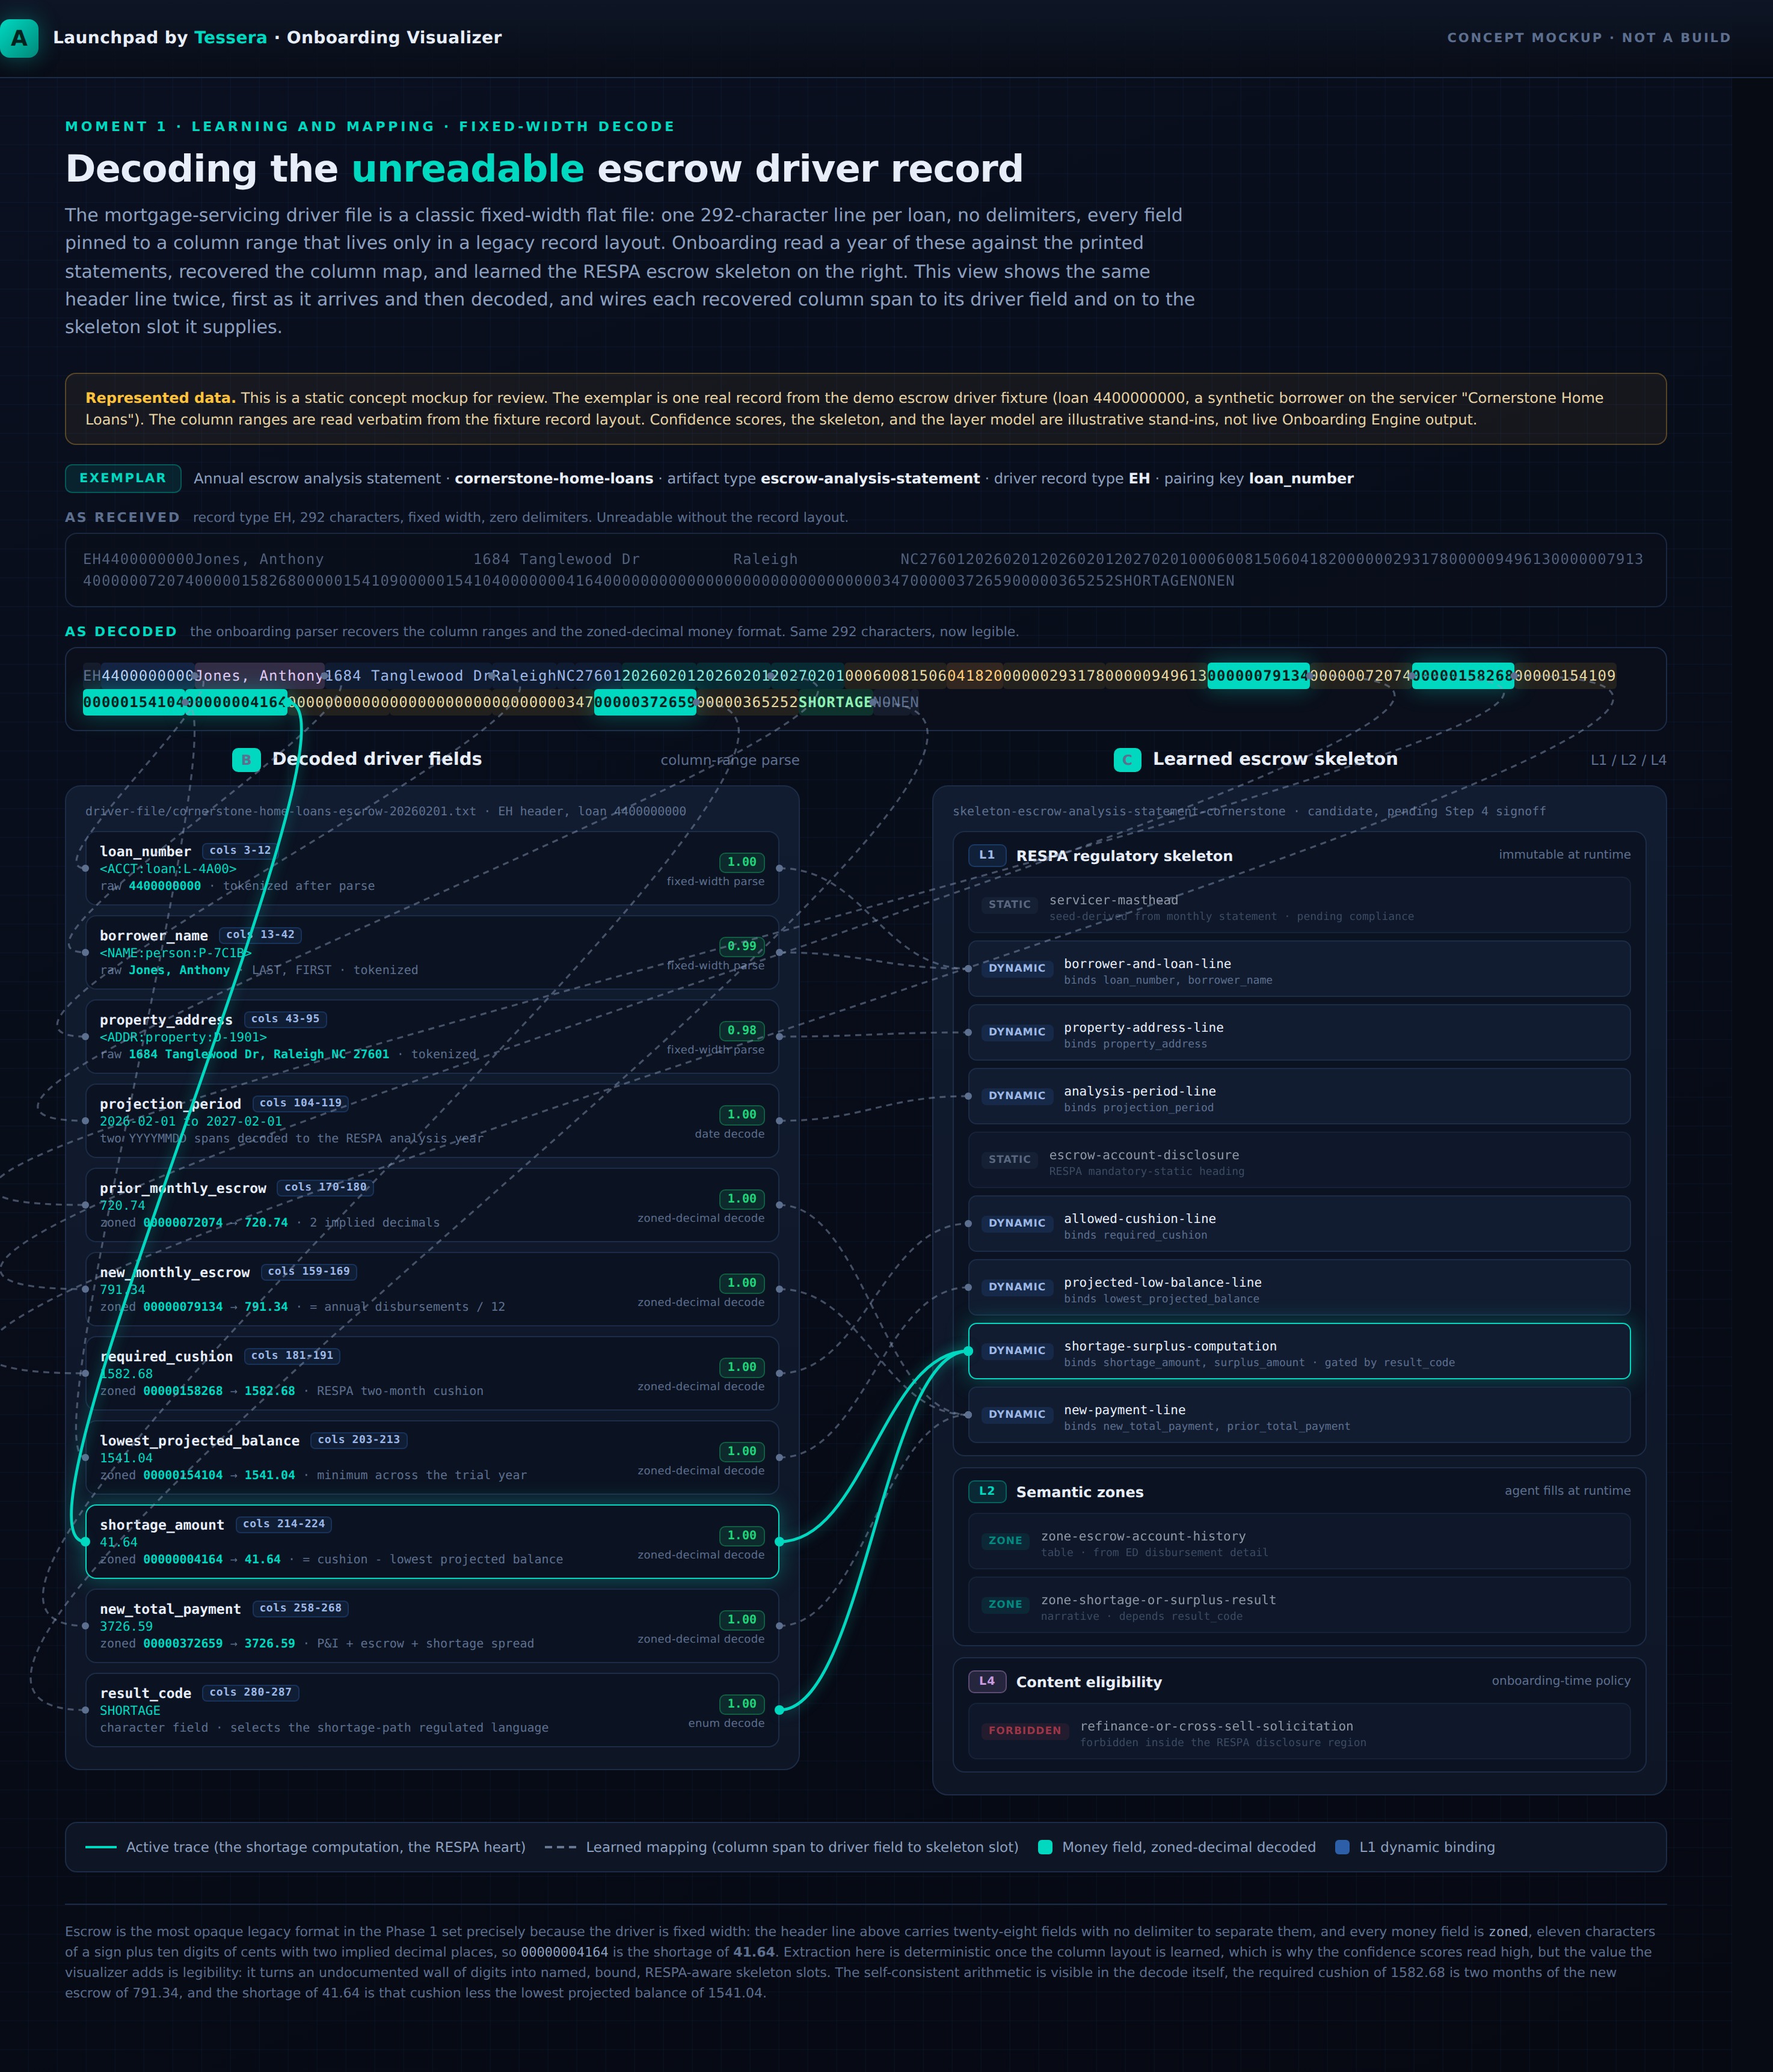The height and width of the screenshot is (2072, 1773).
Task: Click the 'B' badge beside Decoded driver fields
Action: [246, 760]
